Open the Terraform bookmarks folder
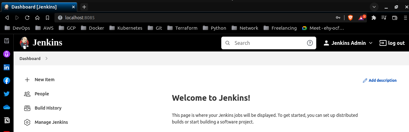The height and width of the screenshot is (132, 409). point(182,28)
